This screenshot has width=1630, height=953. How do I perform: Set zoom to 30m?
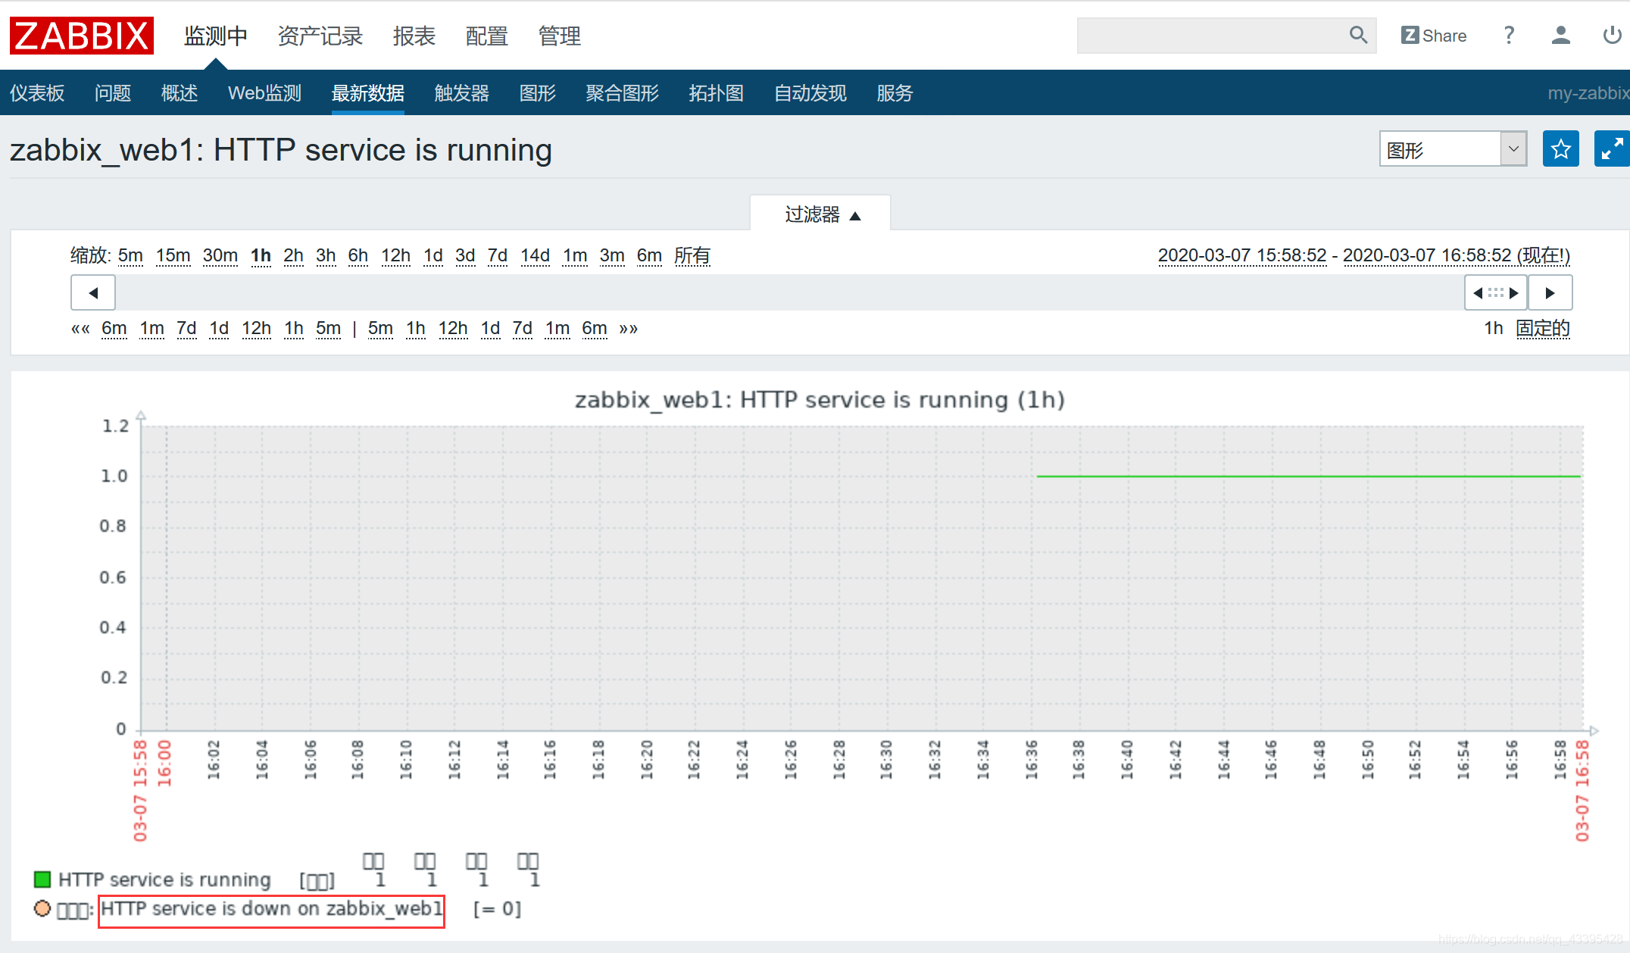point(220,256)
